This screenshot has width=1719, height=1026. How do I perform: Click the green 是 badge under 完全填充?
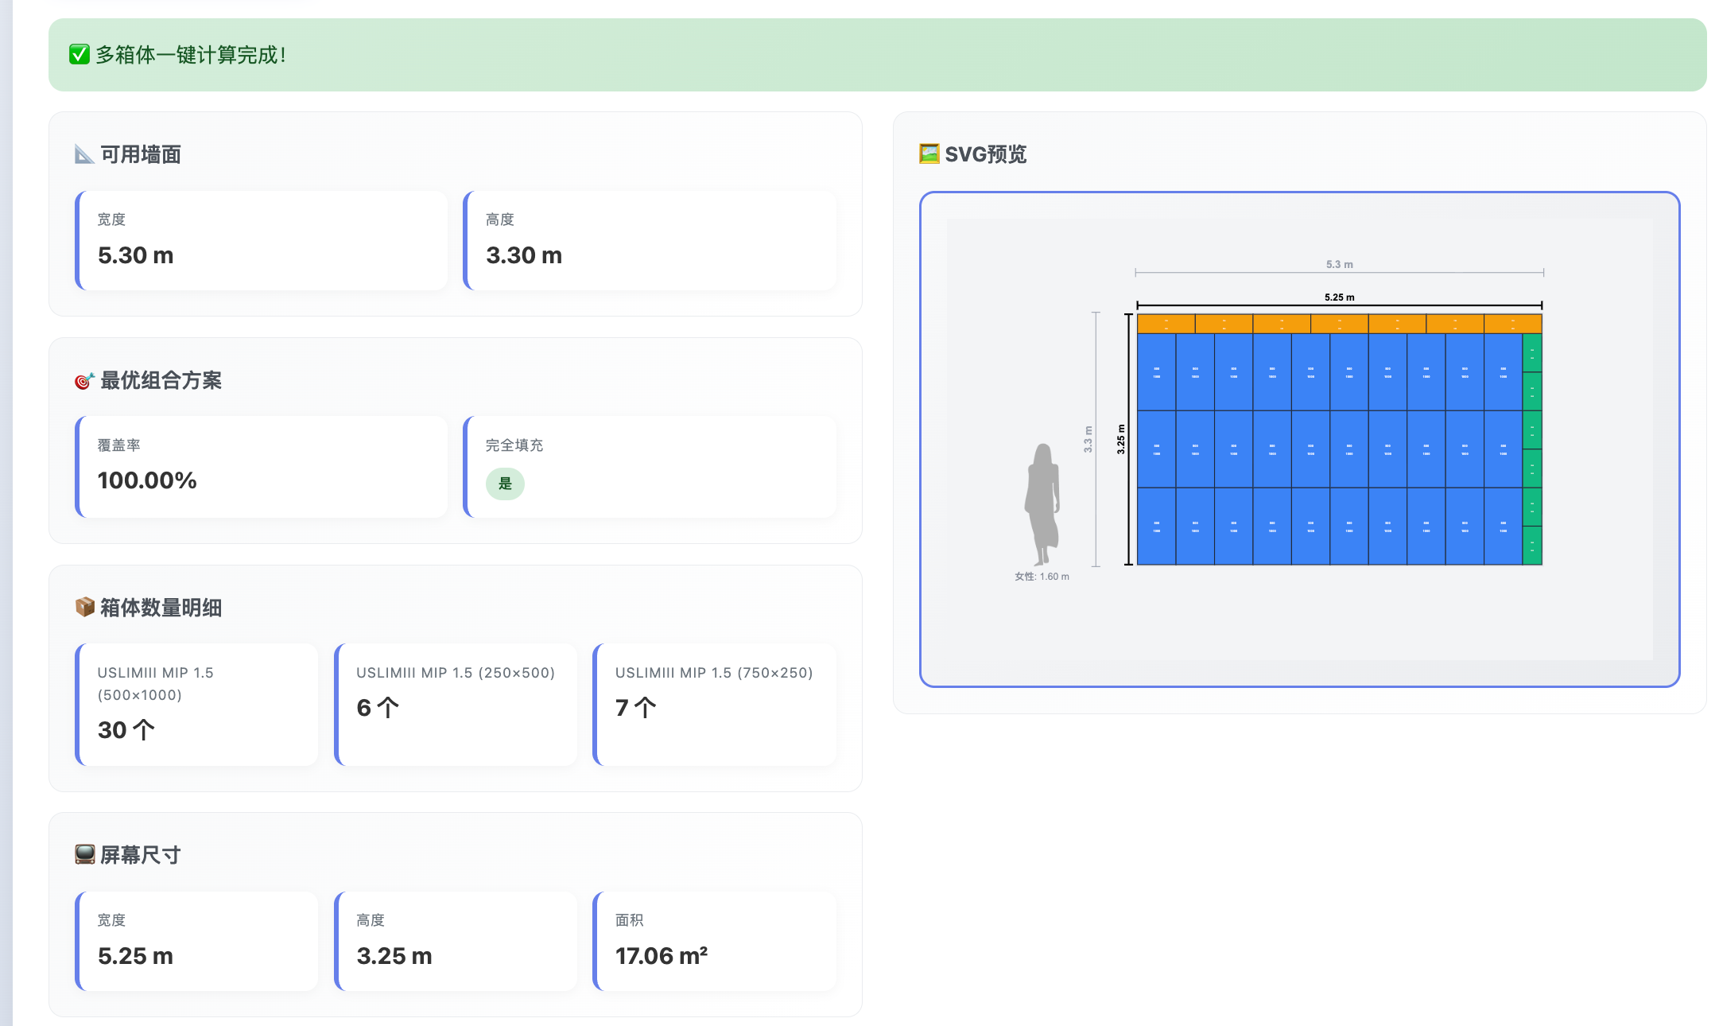coord(505,484)
